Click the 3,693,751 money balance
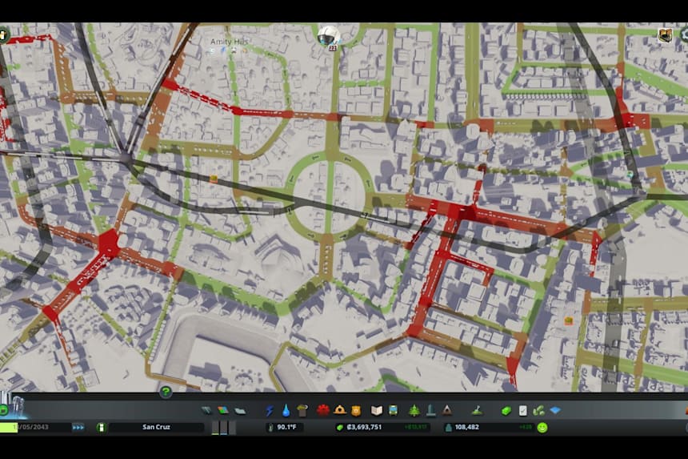 tap(364, 427)
